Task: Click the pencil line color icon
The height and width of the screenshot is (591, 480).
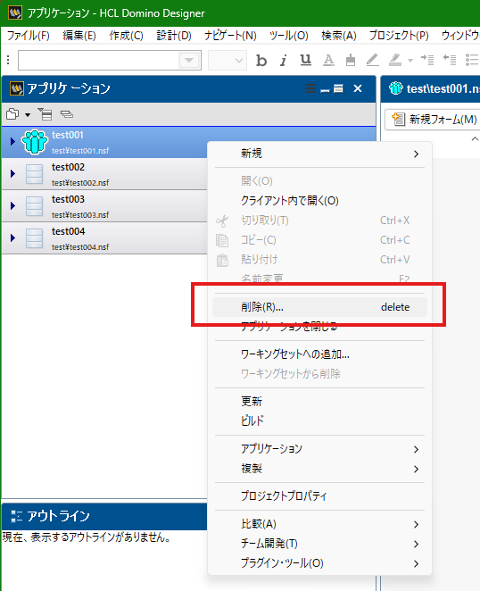Action: click(x=372, y=61)
